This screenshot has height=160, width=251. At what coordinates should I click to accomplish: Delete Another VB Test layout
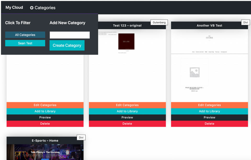click(x=209, y=124)
